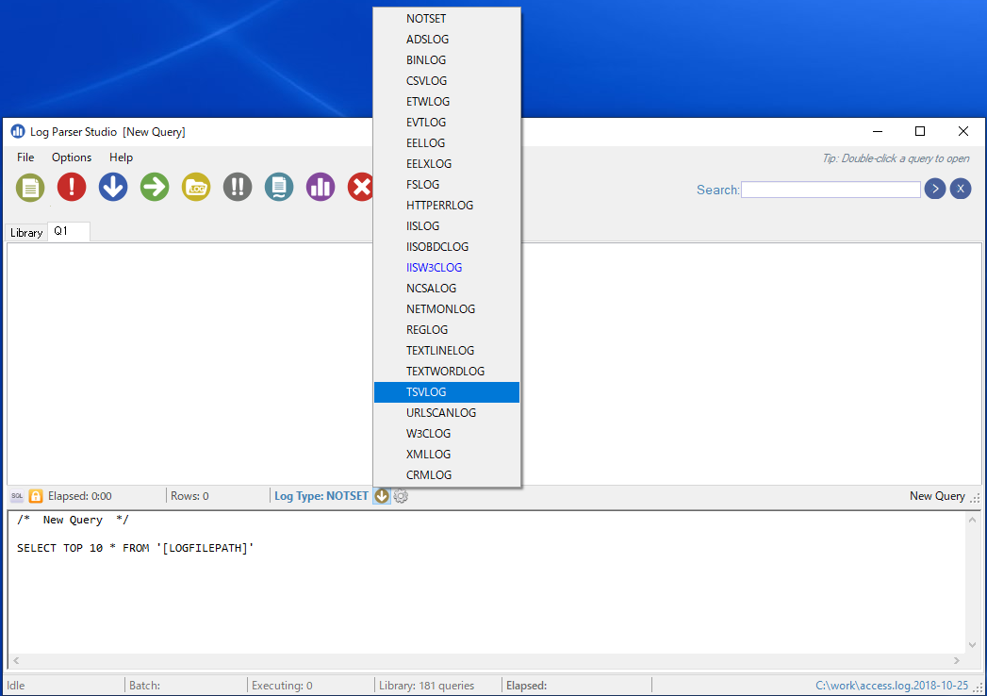The height and width of the screenshot is (696, 987).
Task: Clear search with the round X button
Action: [x=961, y=189]
